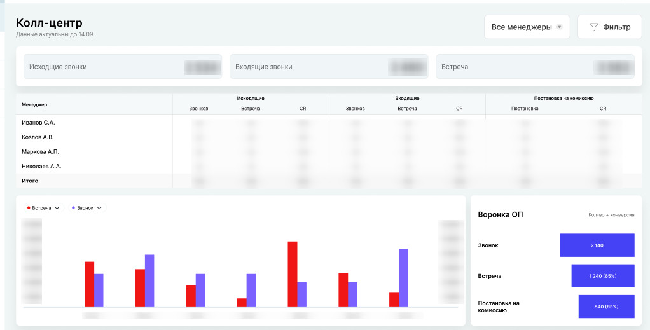Click the Звонок 2 140 funnel bar
This screenshot has height=330, width=650.
(x=597, y=245)
